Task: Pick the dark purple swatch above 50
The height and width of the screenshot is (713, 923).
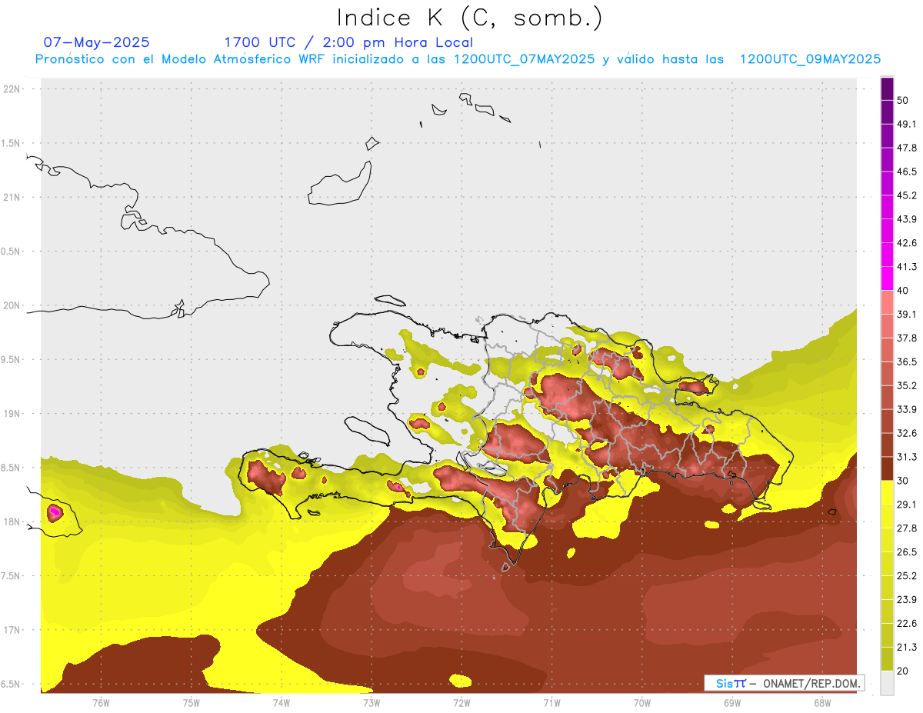Action: (887, 88)
